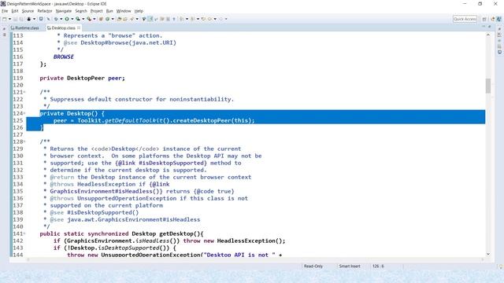
Task: Click the New file toolbar icon
Action: point(5,19)
